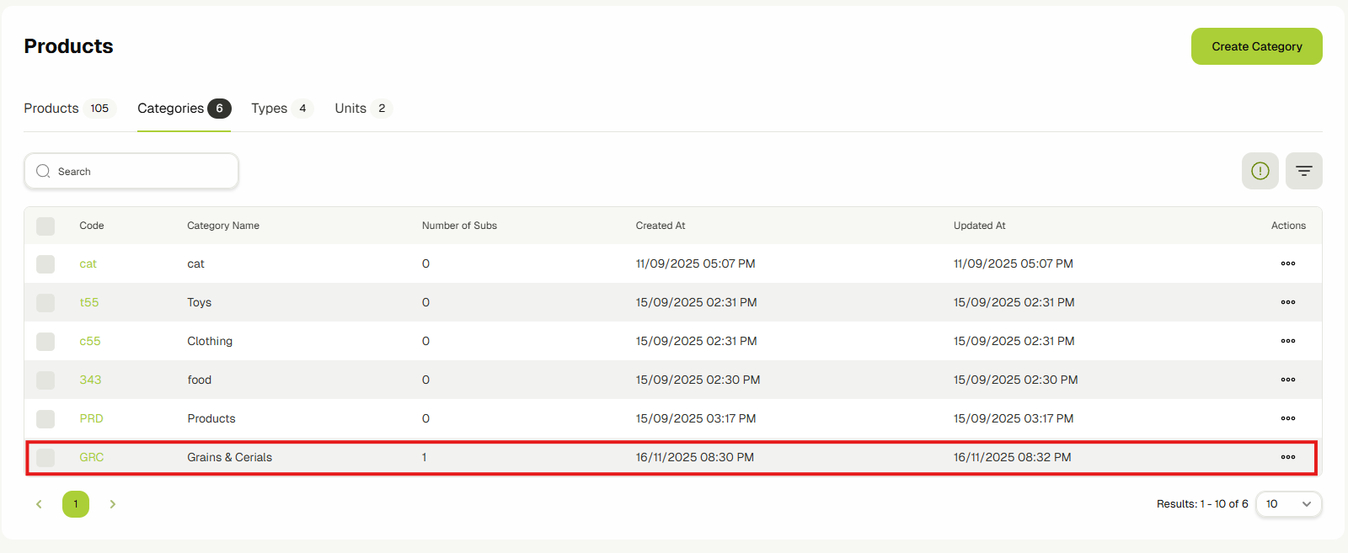Image resolution: width=1348 pixels, height=553 pixels.
Task: Open the filter options icon
Action: coord(1303,171)
